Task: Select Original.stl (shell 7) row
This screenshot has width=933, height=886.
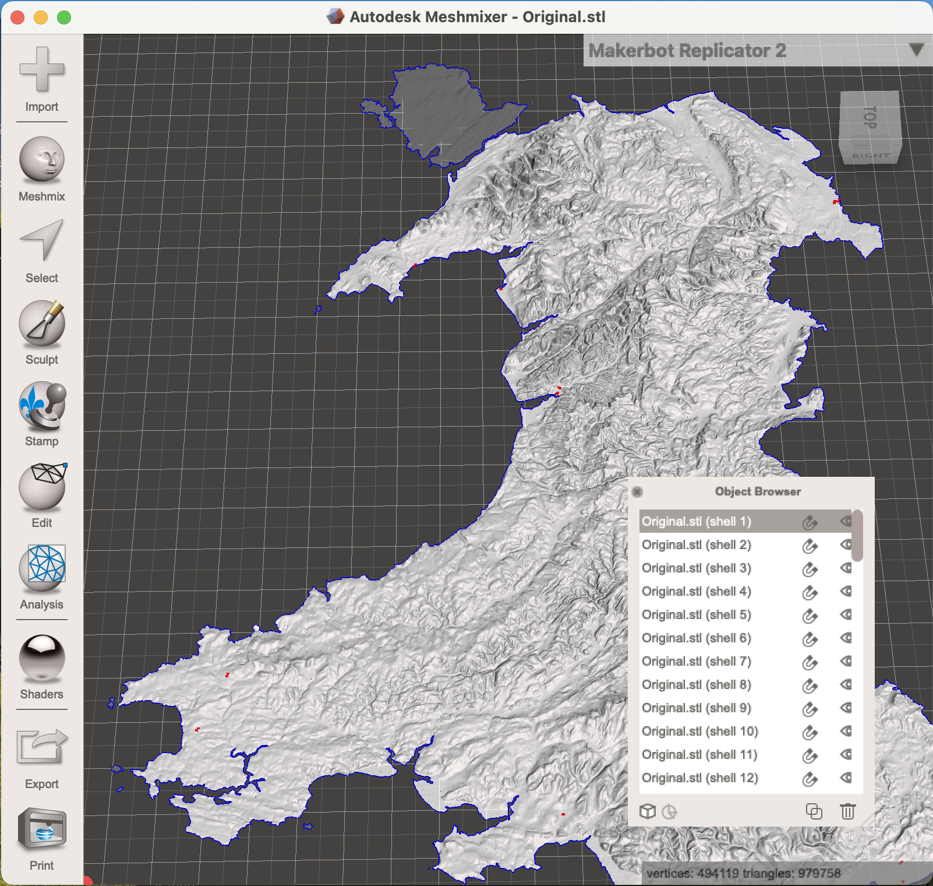Action: tap(745, 661)
